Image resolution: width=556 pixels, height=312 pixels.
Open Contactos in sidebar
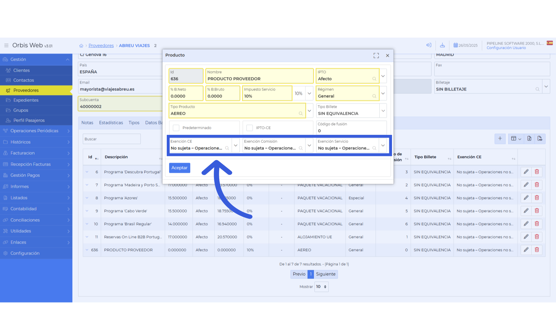[x=36, y=80]
